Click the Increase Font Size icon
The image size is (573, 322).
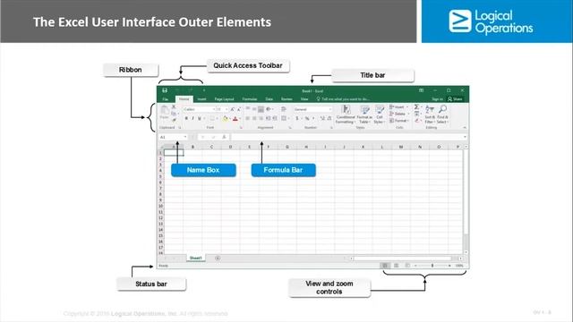tap(233, 109)
